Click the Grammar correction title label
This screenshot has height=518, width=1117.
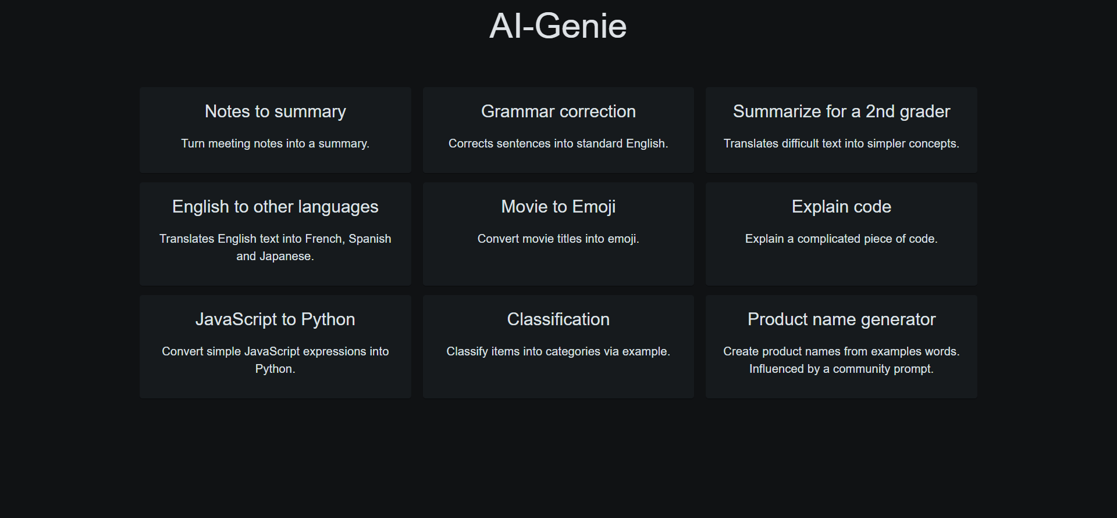[x=558, y=111]
